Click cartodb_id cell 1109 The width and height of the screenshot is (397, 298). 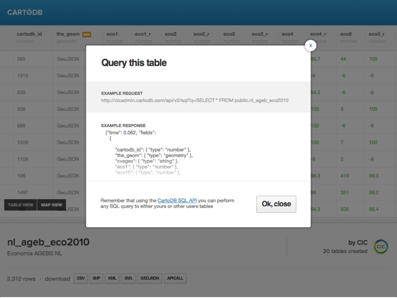pos(22,159)
